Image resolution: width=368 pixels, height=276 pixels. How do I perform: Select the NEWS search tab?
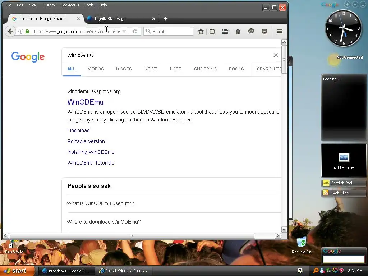151,69
